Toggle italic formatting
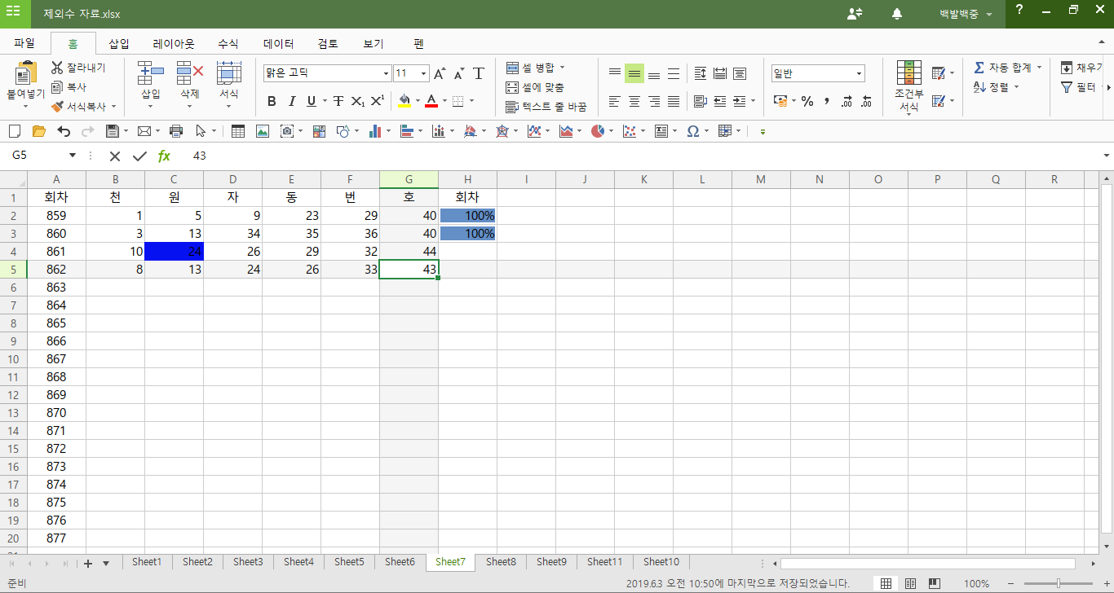 [x=292, y=101]
